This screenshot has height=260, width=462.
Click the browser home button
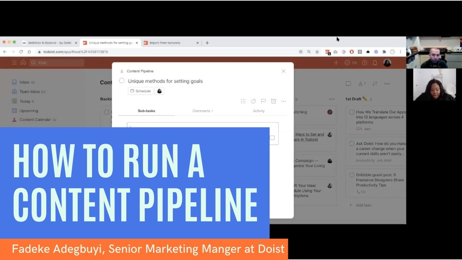29,52
